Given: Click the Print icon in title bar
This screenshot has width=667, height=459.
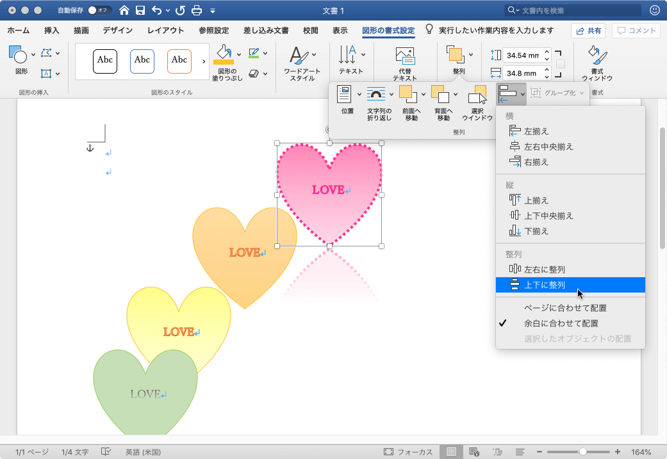Looking at the screenshot, I should coord(197,10).
